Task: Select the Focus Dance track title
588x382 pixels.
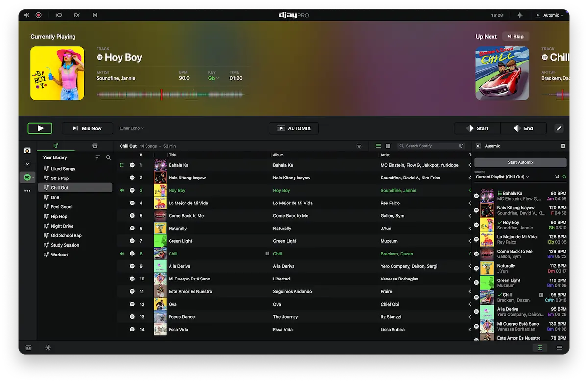Action: click(181, 317)
